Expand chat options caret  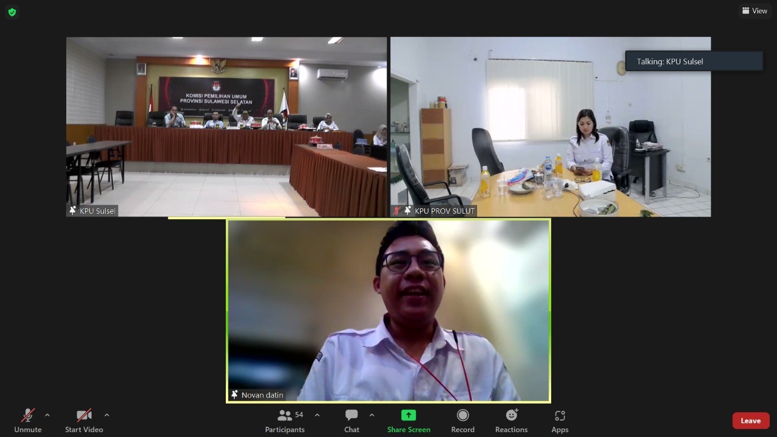click(372, 415)
